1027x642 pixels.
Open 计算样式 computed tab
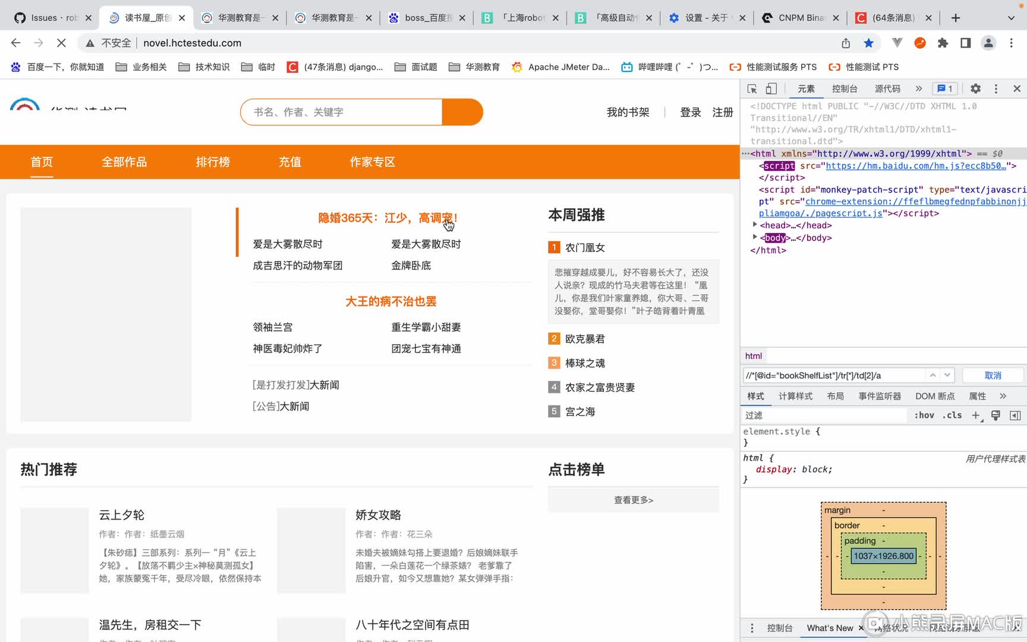point(795,396)
